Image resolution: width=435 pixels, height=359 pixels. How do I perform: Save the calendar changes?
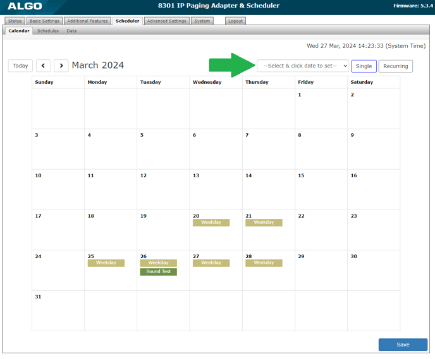pyautogui.click(x=403, y=344)
